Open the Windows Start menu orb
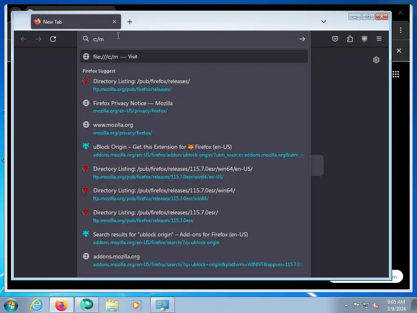This screenshot has height=313, width=417. pos(11,305)
